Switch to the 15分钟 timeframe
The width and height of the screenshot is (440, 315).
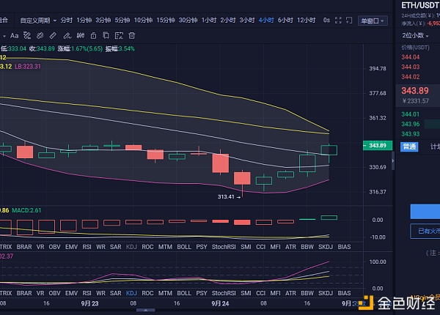point(166,21)
